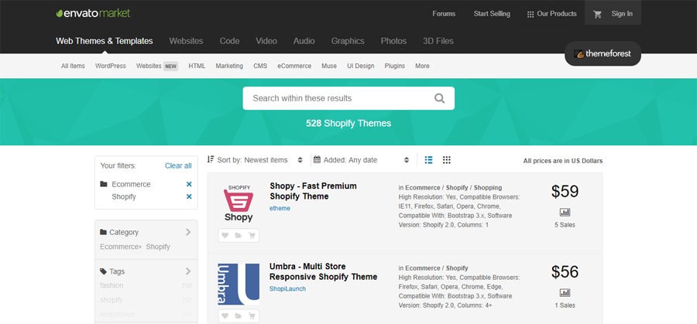Screen dimensions: 697x324
Task: Switch to list view layout
Action: pos(428,160)
